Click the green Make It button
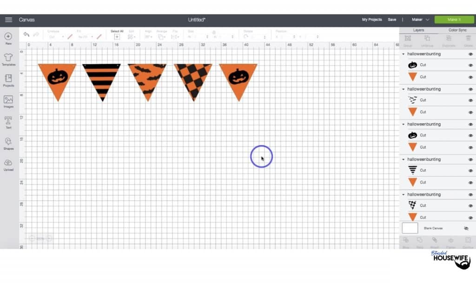 click(454, 20)
